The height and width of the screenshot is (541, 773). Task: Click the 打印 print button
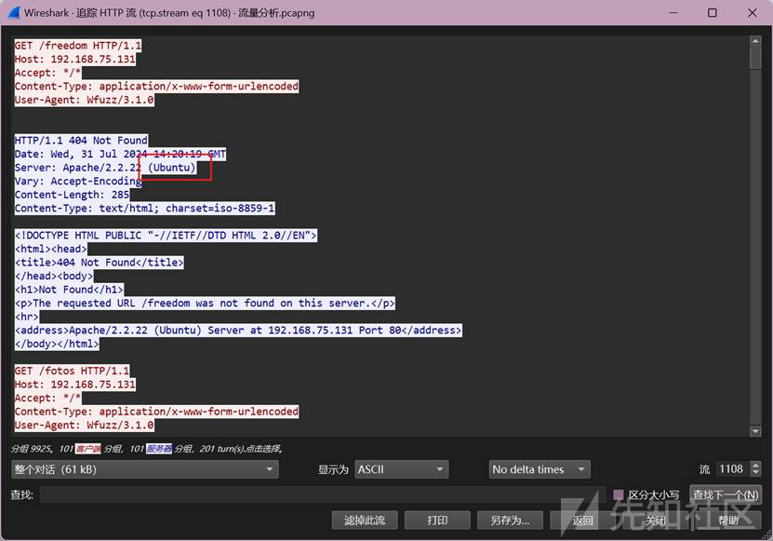[x=437, y=521]
